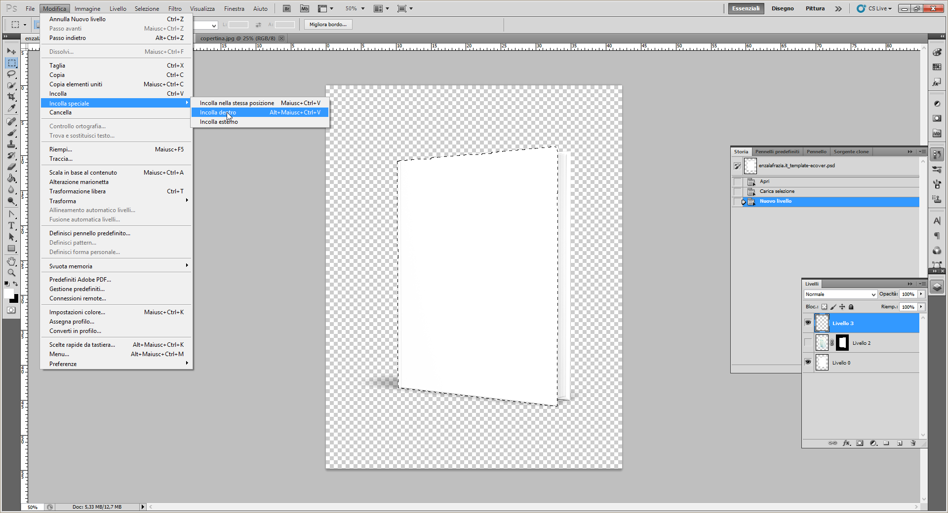Image resolution: width=948 pixels, height=513 pixels.
Task: Activate the Horizontal Type tool
Action: point(11,225)
